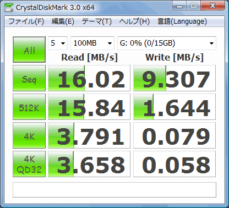Open the 言語(Language) menu
The height and width of the screenshot is (208, 229).
(x=182, y=21)
